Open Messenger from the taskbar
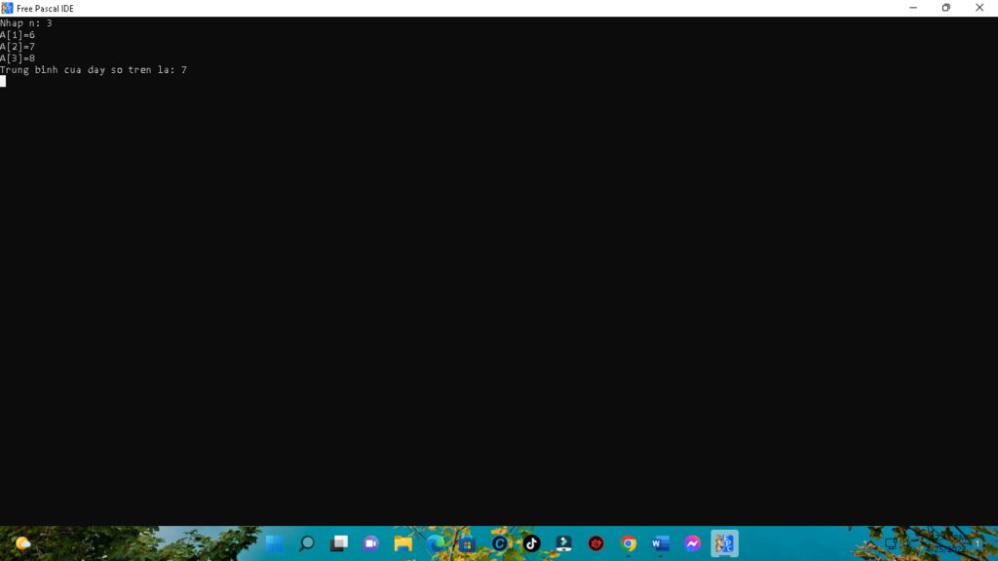This screenshot has height=561, width=998. (693, 543)
